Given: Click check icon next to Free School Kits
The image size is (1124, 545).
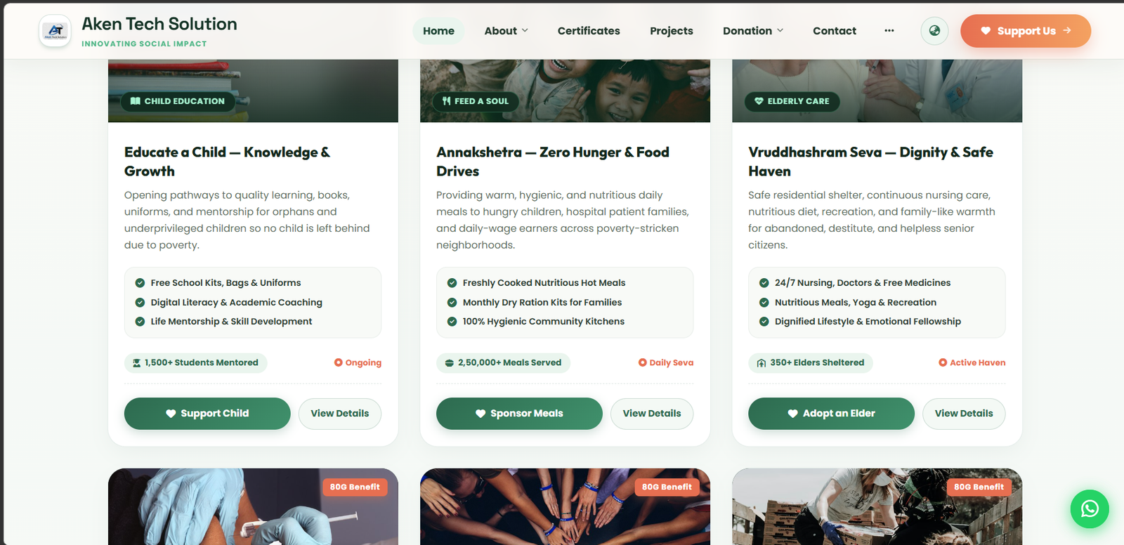Looking at the screenshot, I should click(140, 283).
